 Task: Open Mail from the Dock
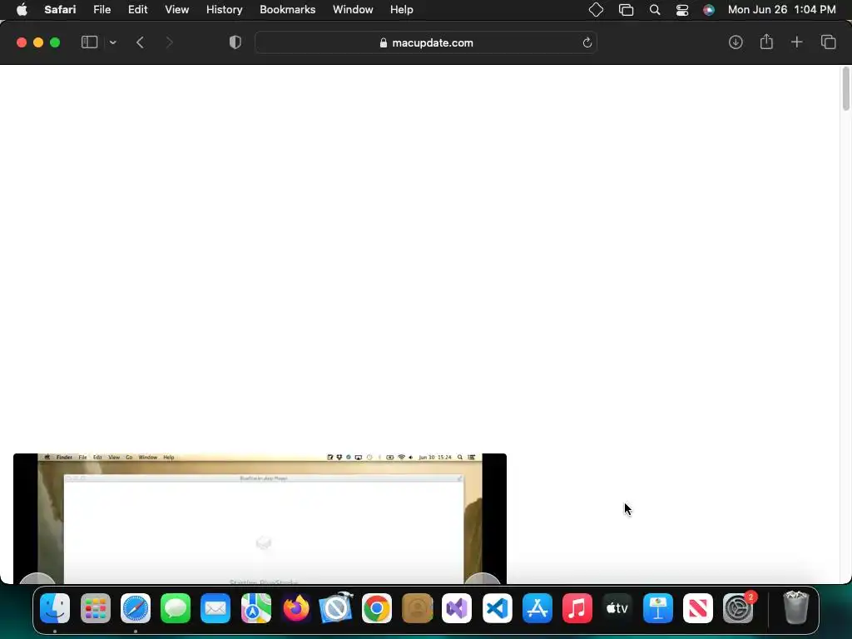(215, 608)
